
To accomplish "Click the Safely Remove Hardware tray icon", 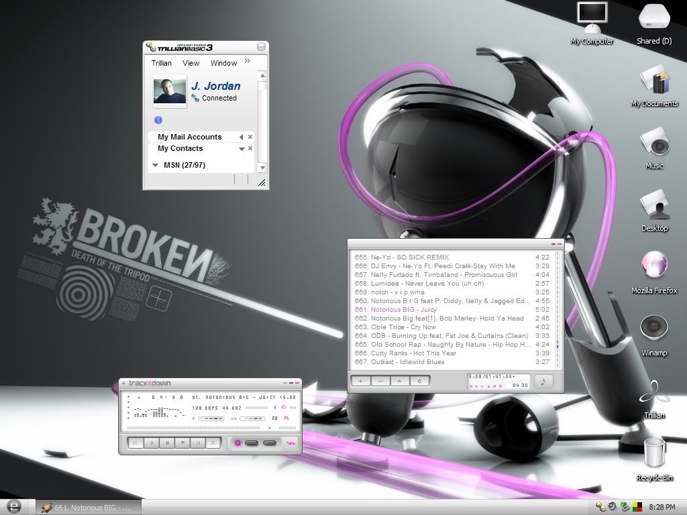I will click(x=625, y=507).
